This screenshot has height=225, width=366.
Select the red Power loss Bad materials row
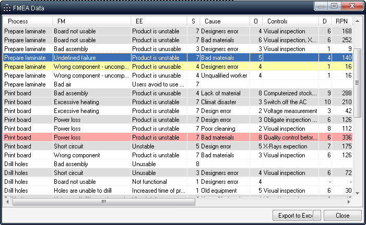point(157,137)
